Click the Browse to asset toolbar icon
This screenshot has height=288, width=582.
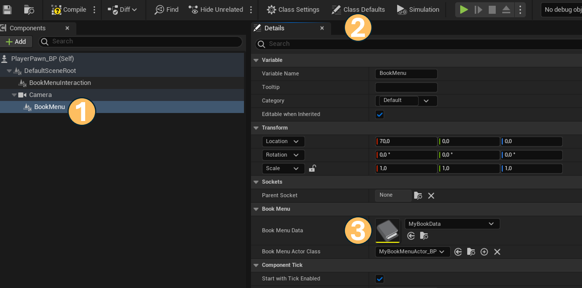[x=29, y=10]
